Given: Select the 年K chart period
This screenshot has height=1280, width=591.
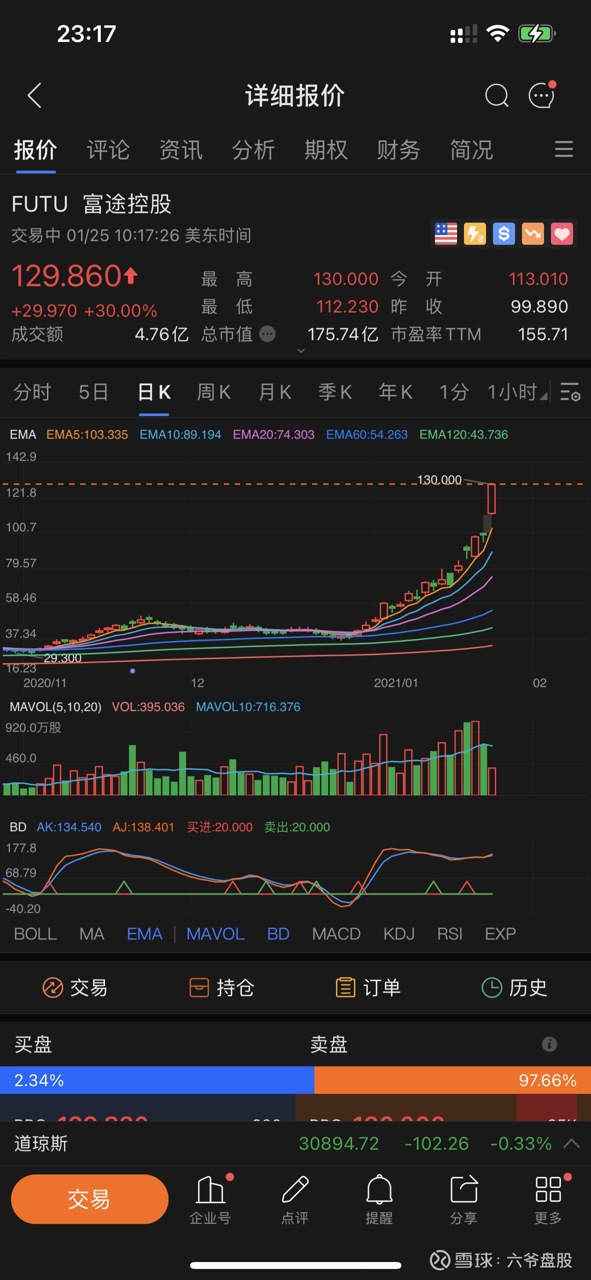Looking at the screenshot, I should (x=395, y=392).
